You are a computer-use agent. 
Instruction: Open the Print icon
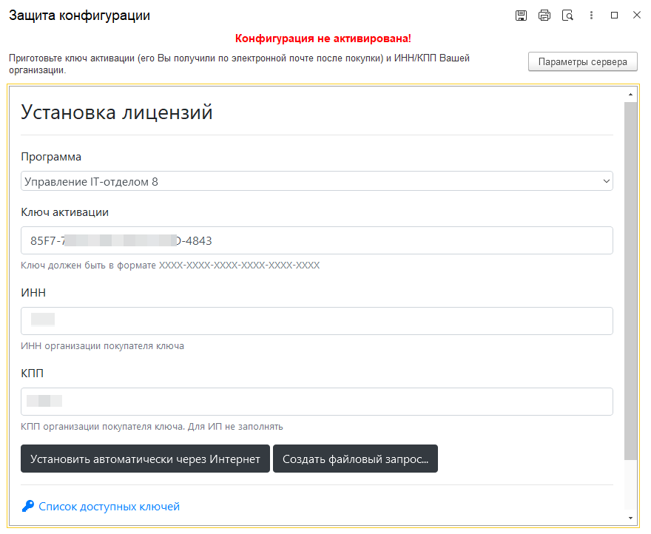(x=544, y=15)
